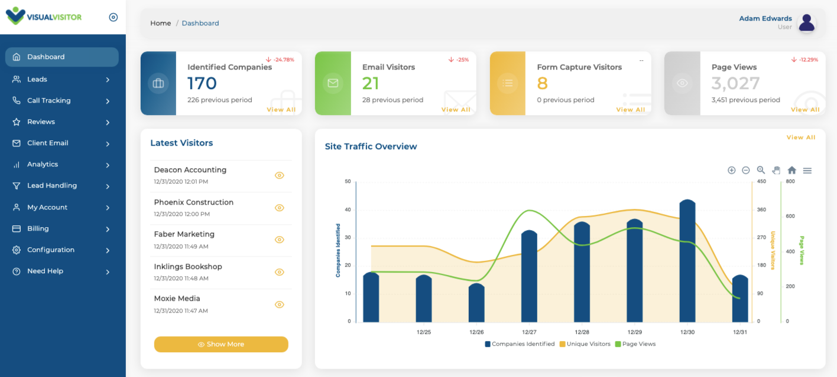Click the Dashboard home icon in sidebar
The image size is (837, 377).
(x=17, y=57)
